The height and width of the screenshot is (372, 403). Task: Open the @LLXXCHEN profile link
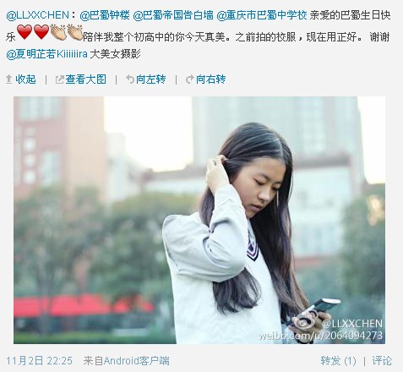[37, 15]
